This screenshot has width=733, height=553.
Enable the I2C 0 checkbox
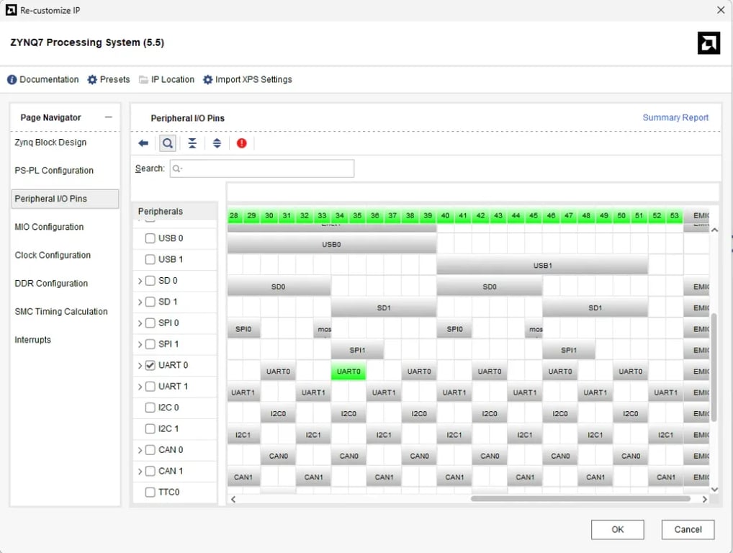(150, 408)
